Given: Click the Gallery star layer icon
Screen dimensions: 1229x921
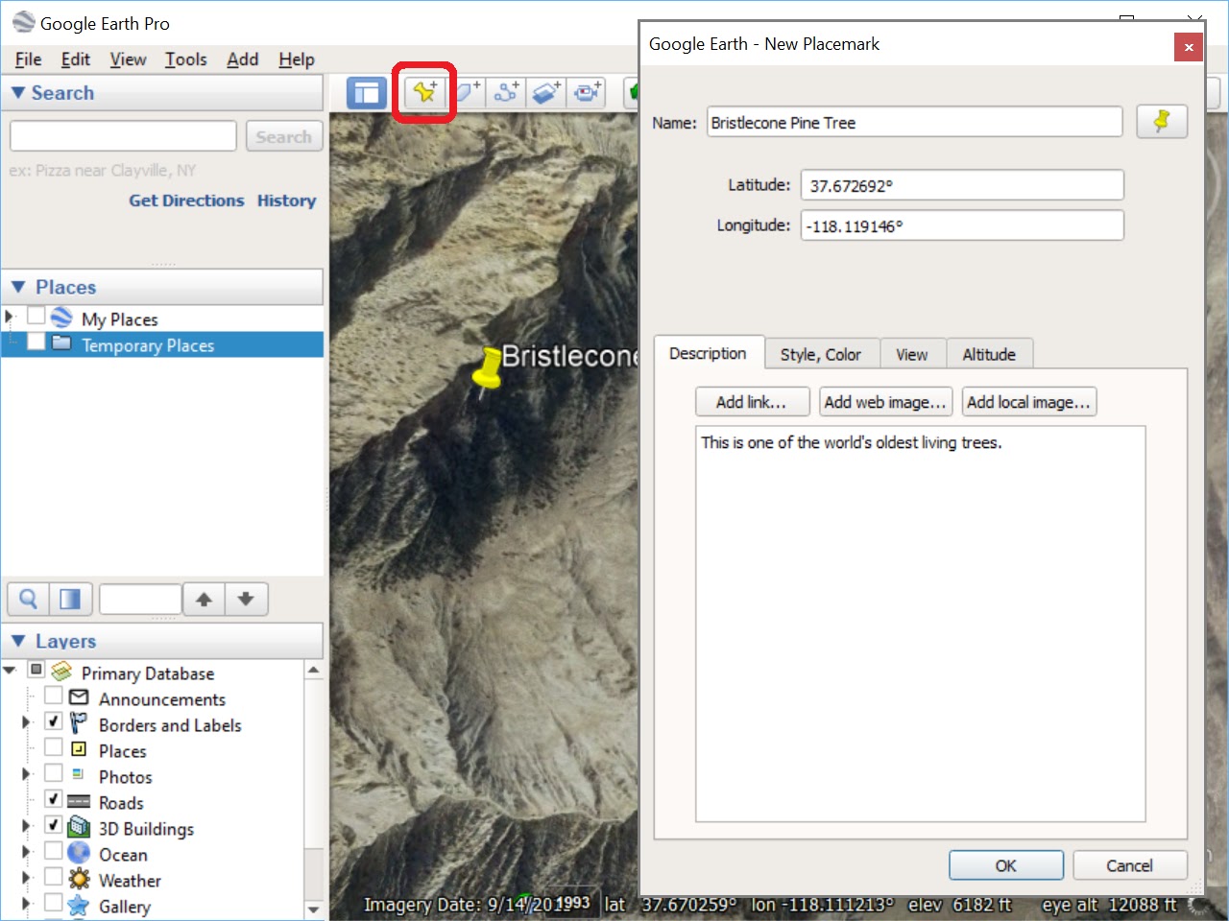Looking at the screenshot, I should tap(79, 904).
